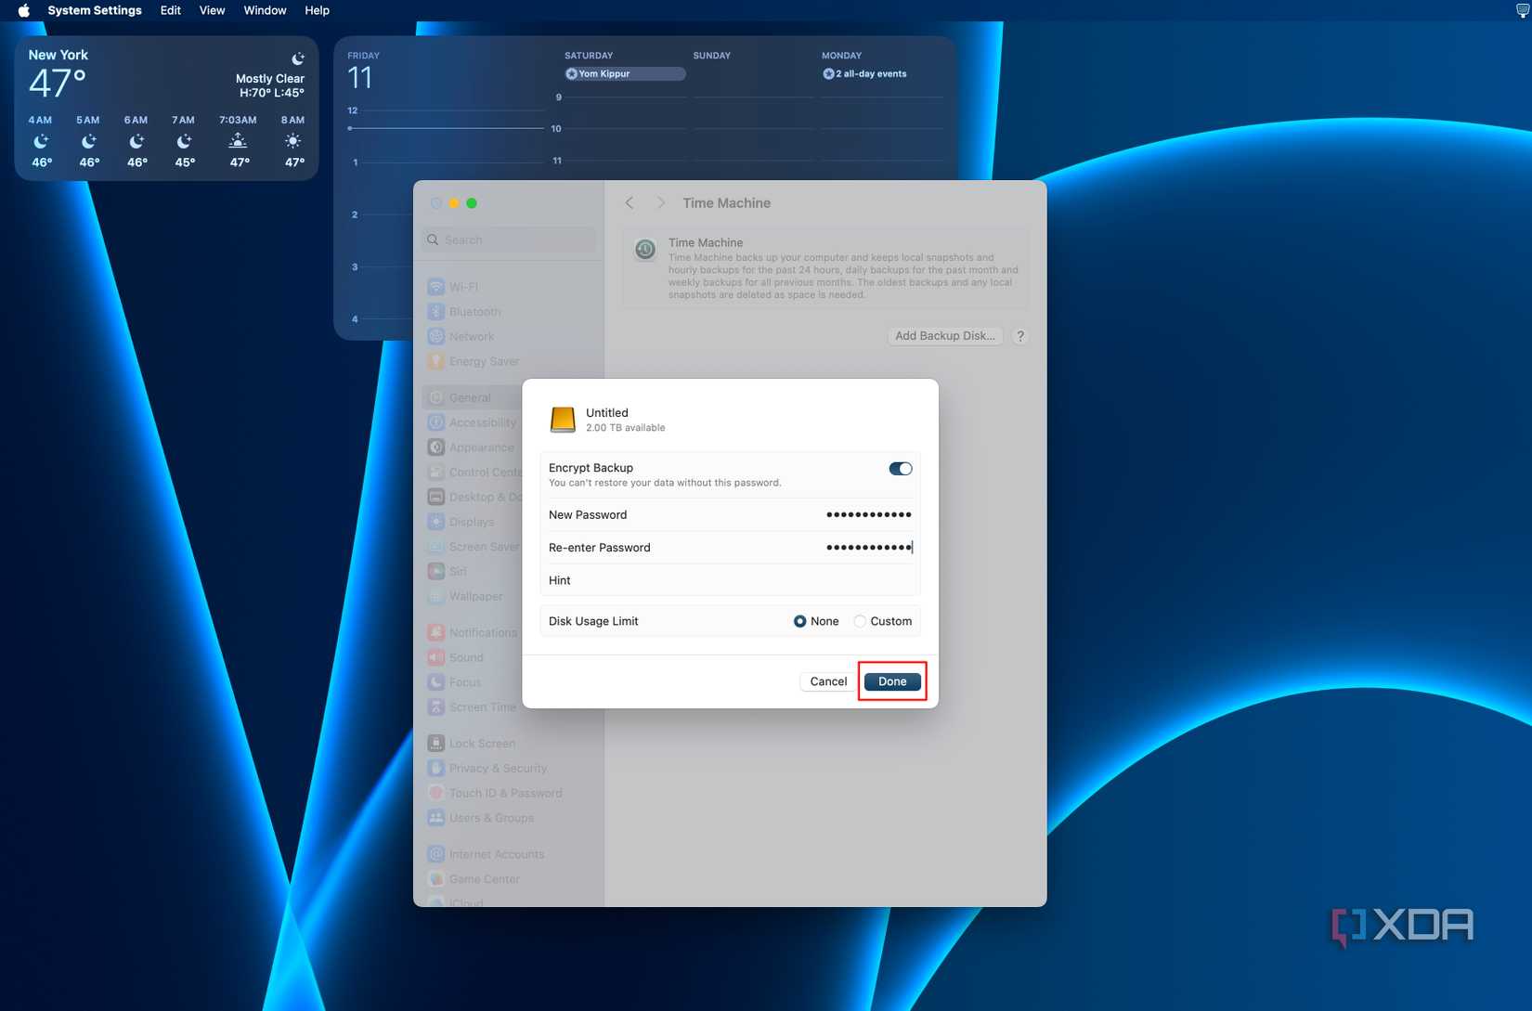Click the sidebar Search field
Viewport: 1532px width, 1011px height.
click(509, 240)
